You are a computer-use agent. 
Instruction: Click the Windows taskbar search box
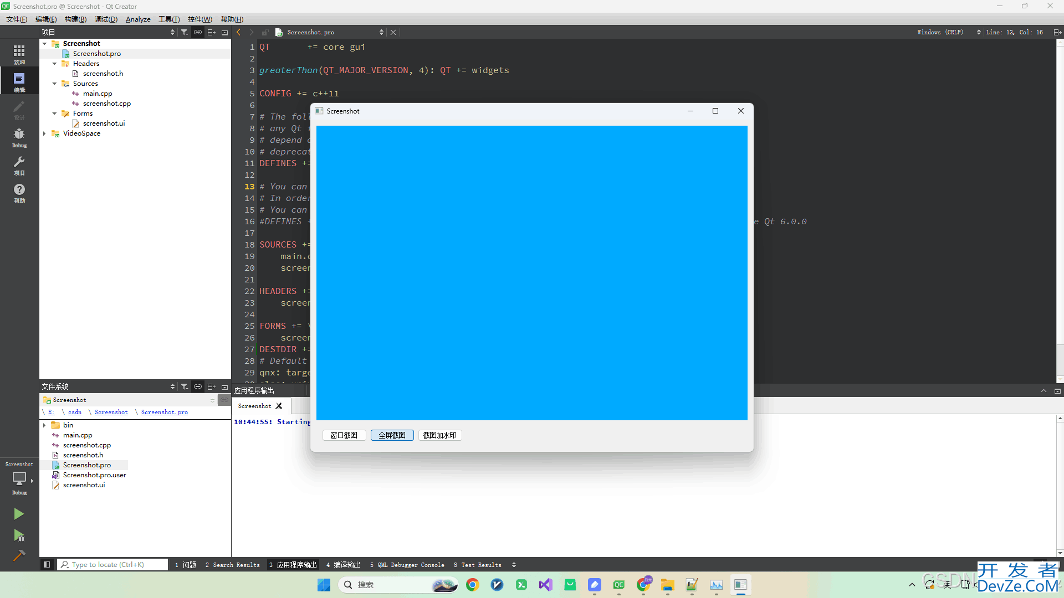[398, 585]
